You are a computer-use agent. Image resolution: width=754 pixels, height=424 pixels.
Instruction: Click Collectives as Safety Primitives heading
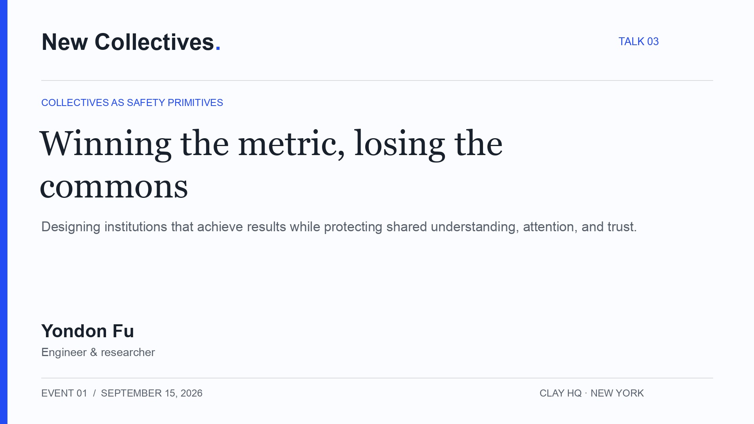132,102
